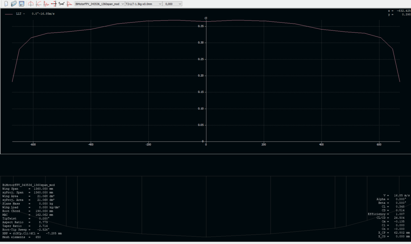Screen dimensions: 411x244
Task: Save the project with the floppy disk icon
Action: (x=21, y=4)
